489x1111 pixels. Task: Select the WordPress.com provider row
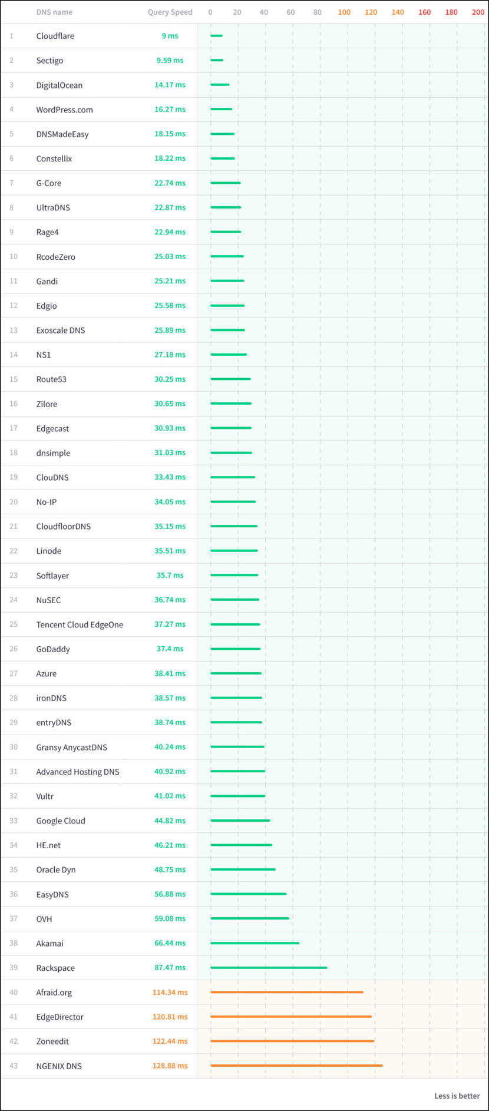pyautogui.click(x=244, y=110)
